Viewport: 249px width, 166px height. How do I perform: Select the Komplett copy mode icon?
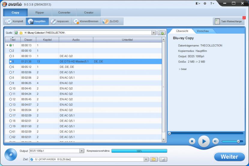9,21
